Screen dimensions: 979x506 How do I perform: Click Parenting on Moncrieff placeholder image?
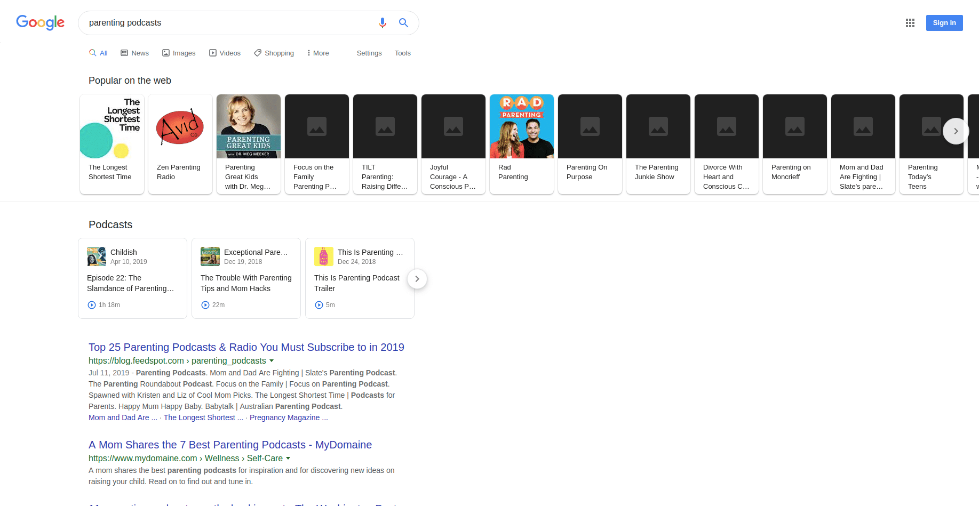coord(795,126)
